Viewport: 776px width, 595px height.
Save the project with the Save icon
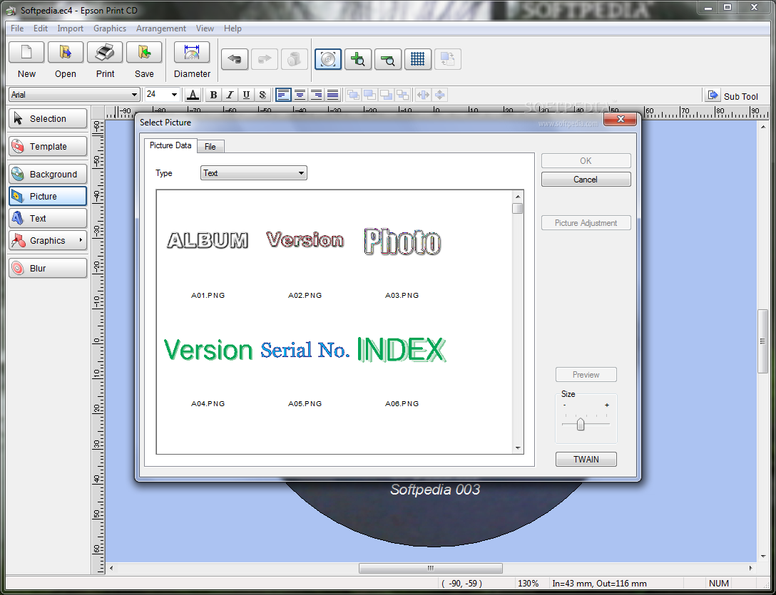click(144, 53)
